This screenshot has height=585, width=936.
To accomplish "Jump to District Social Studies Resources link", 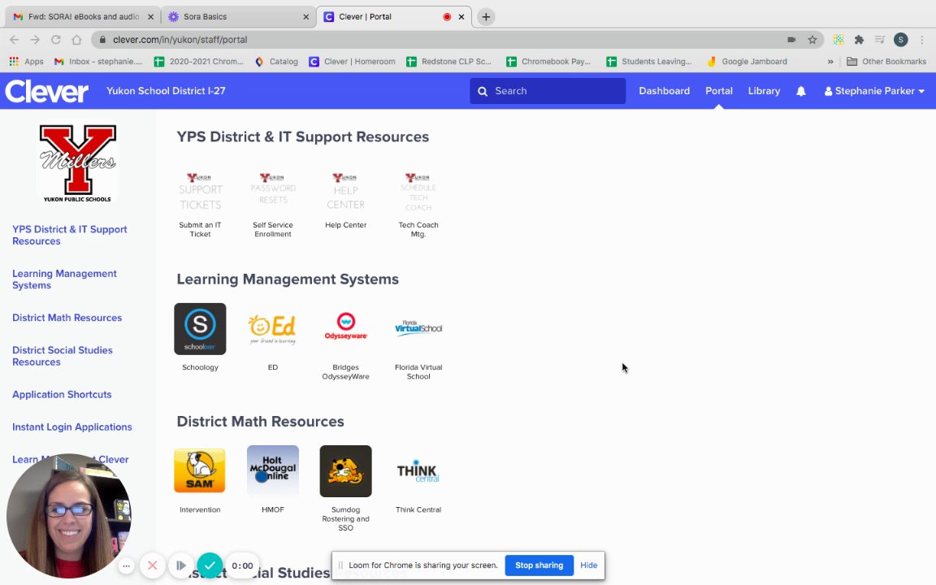I will coord(62,356).
